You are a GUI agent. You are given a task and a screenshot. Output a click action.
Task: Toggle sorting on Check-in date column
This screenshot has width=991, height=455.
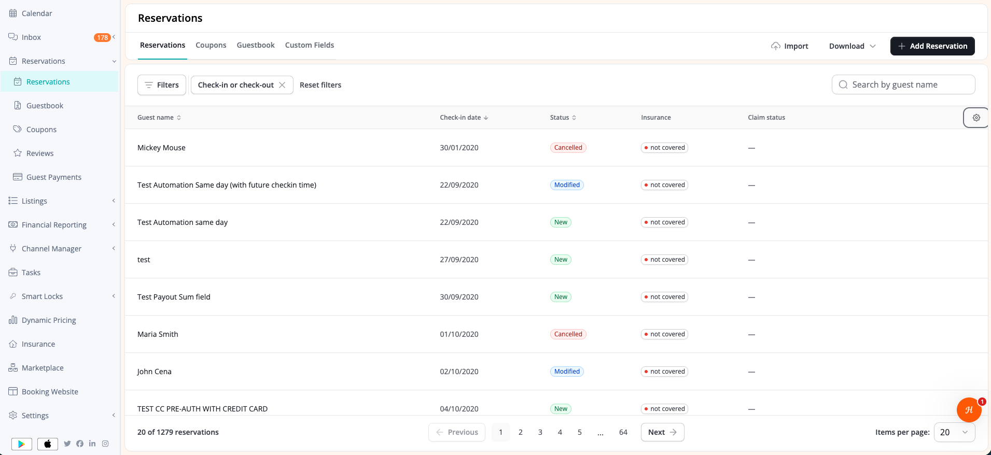(464, 118)
